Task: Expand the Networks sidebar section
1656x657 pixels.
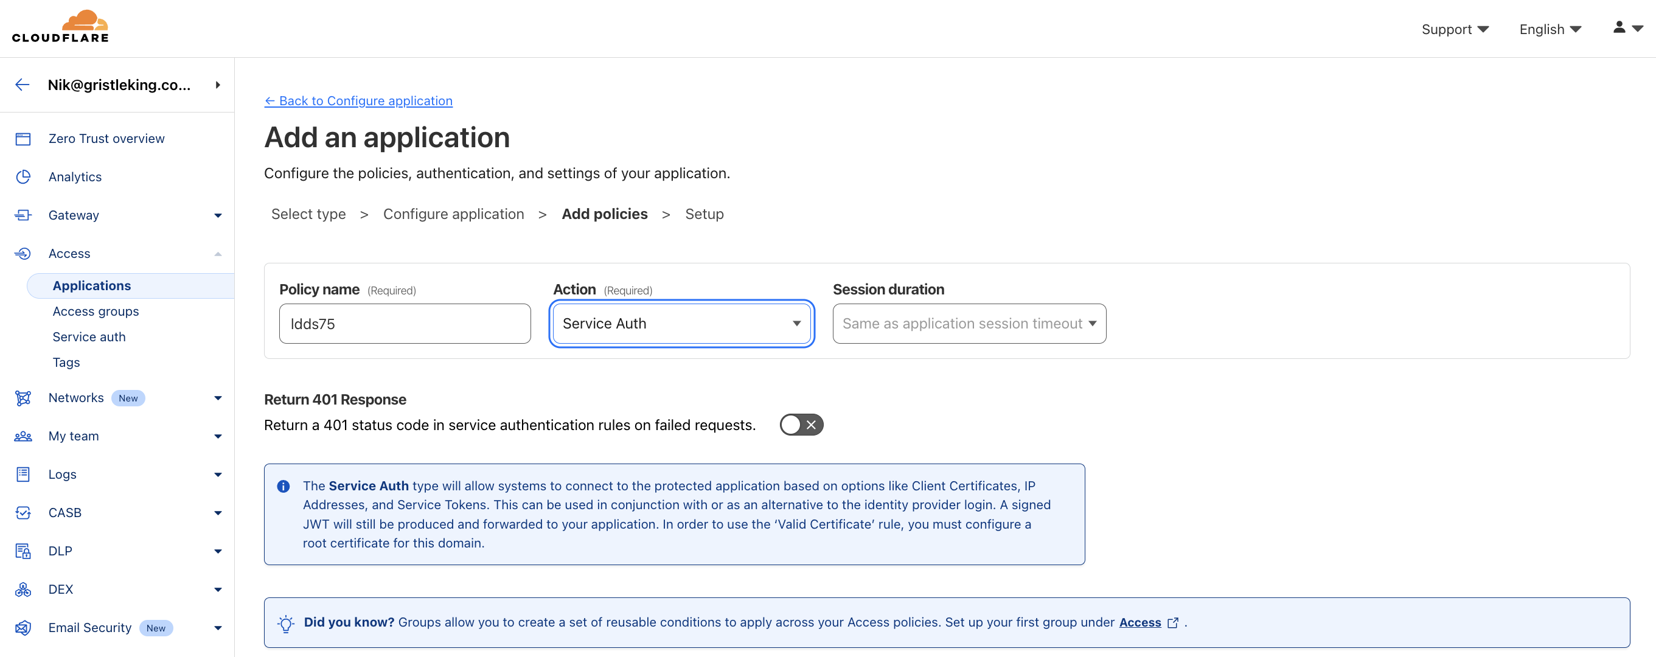Action: tap(218, 398)
